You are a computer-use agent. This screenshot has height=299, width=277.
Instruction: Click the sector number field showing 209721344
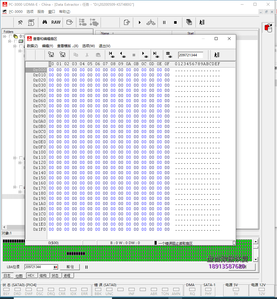tap(190, 55)
